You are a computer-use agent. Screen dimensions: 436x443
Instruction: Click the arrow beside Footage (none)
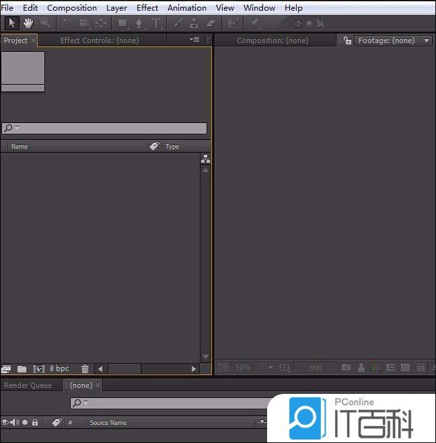[427, 40]
